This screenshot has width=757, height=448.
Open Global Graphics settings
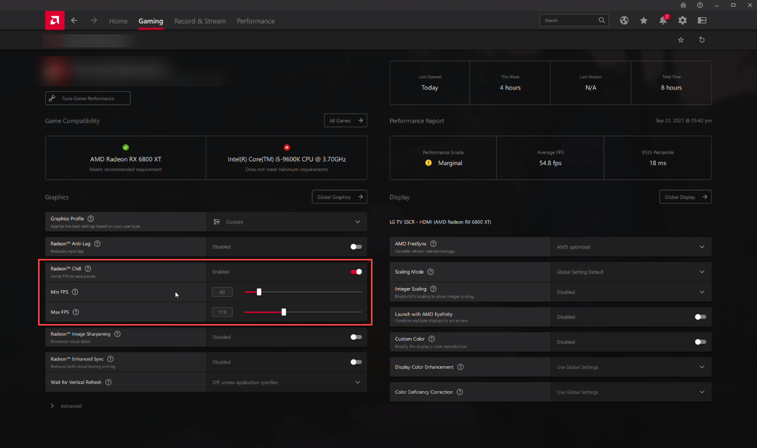pos(339,197)
